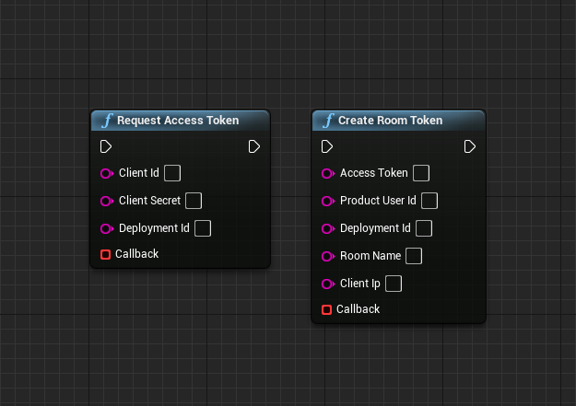576x406 pixels.
Task: Click the Client Secret input pin
Action: [106, 201]
